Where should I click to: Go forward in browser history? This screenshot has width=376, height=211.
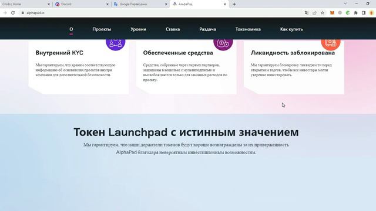point(5,13)
